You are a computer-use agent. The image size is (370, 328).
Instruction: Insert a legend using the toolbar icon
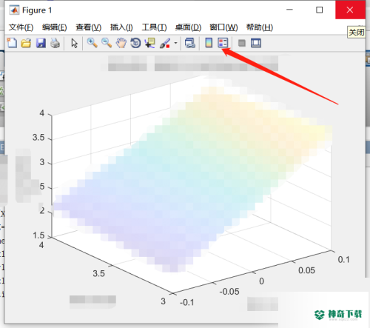(223, 43)
